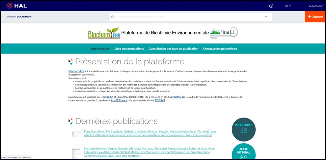
Task: Follow the AnaEE France text link
Action: coord(119,100)
